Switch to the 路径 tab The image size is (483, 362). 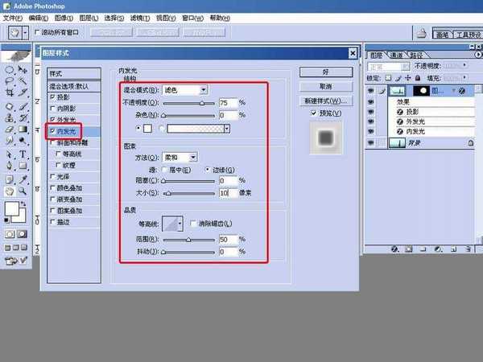[x=416, y=55]
